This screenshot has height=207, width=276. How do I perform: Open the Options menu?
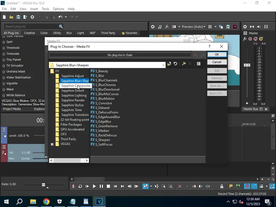tap(58, 9)
